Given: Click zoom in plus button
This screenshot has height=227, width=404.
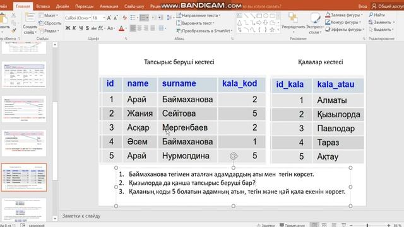Looking at the screenshot, I should click(x=389, y=225).
